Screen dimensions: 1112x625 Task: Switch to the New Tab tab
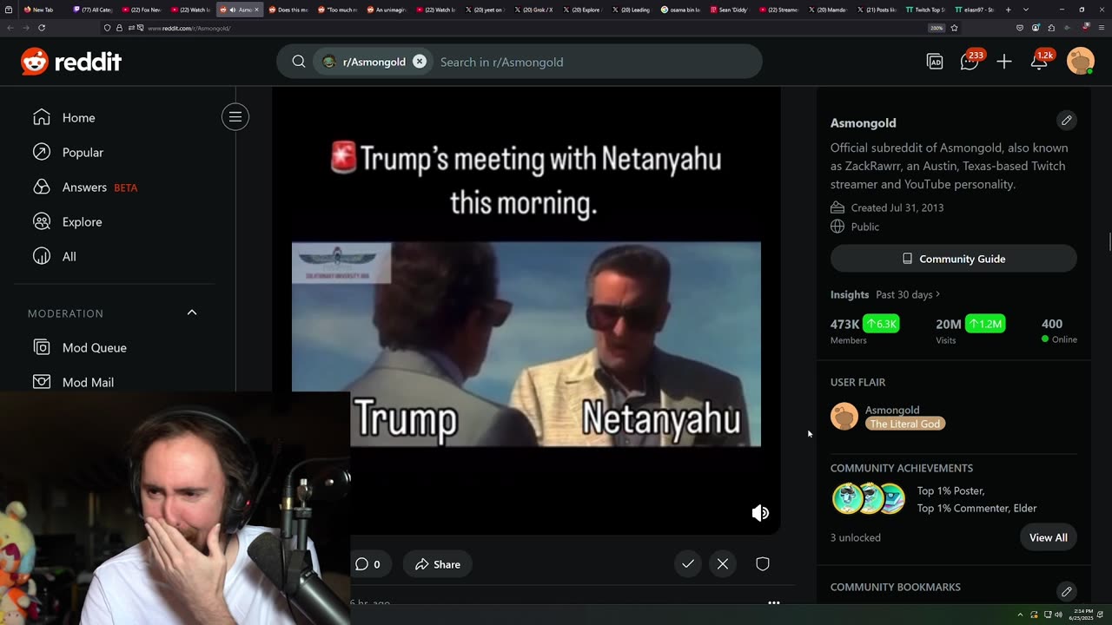[42, 10]
